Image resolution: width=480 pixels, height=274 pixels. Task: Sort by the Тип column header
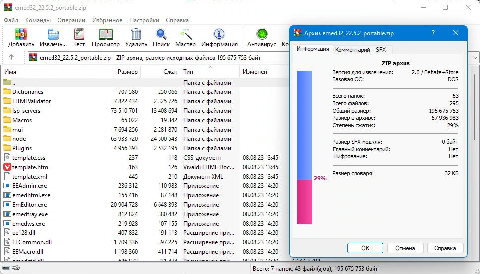pyautogui.click(x=210, y=72)
